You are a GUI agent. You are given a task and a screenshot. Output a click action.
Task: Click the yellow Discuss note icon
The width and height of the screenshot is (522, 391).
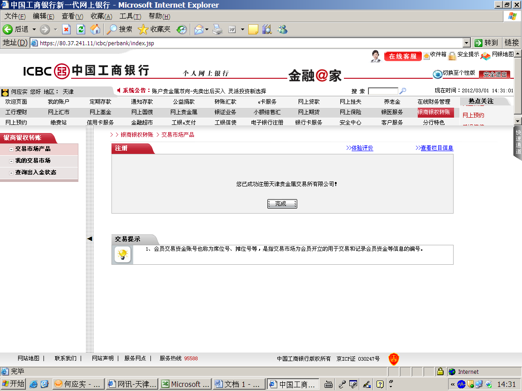coord(253,29)
